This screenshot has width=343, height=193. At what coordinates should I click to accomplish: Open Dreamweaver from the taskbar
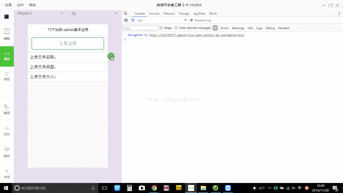[215, 188]
